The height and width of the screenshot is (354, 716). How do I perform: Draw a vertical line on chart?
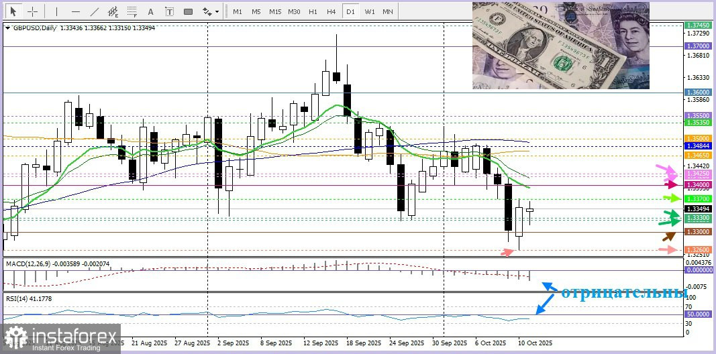click(x=56, y=11)
